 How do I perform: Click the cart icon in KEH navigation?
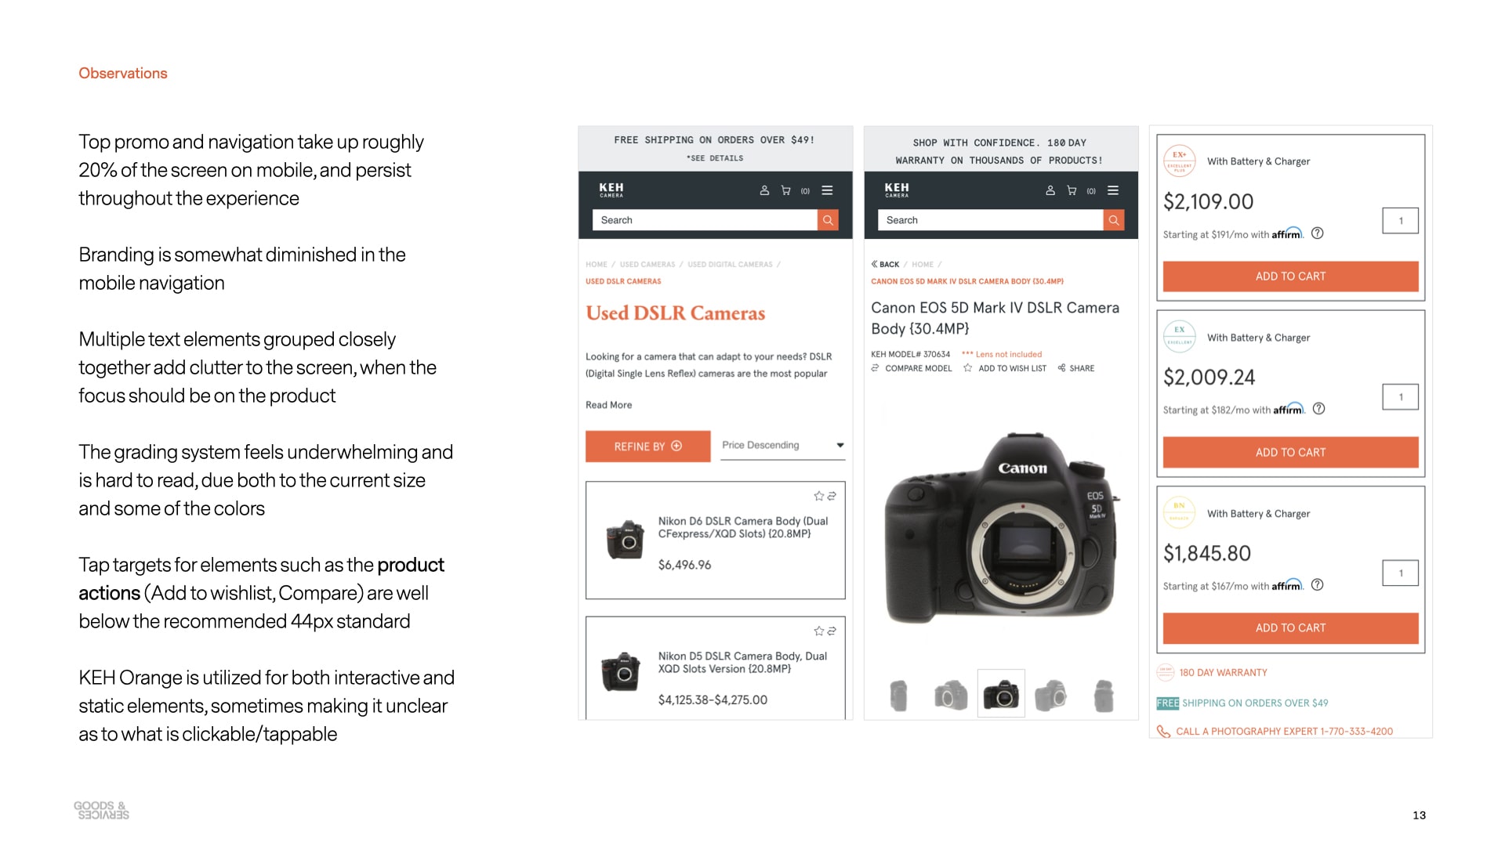point(785,189)
